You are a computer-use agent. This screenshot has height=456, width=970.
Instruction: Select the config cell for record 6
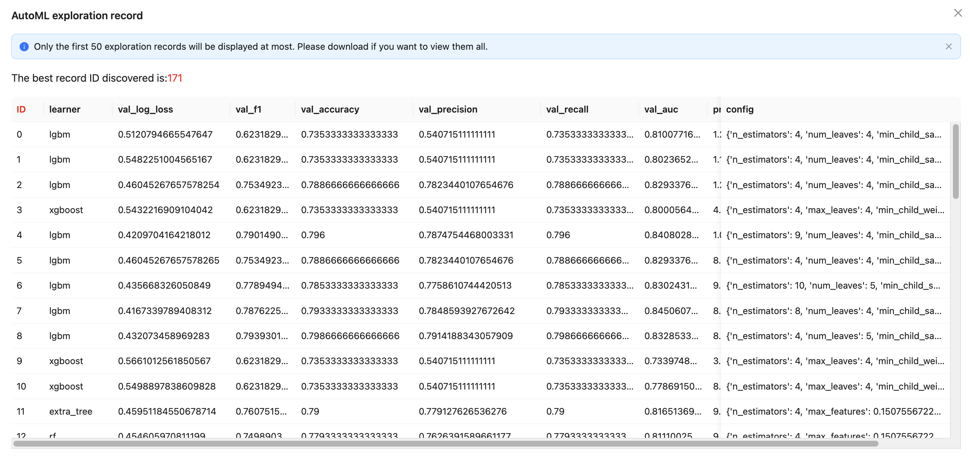pos(833,286)
